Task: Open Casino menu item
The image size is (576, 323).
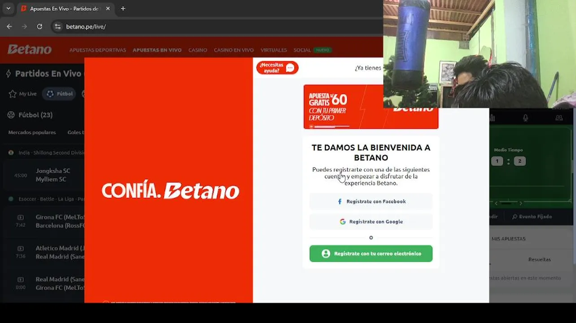Action: [198, 50]
